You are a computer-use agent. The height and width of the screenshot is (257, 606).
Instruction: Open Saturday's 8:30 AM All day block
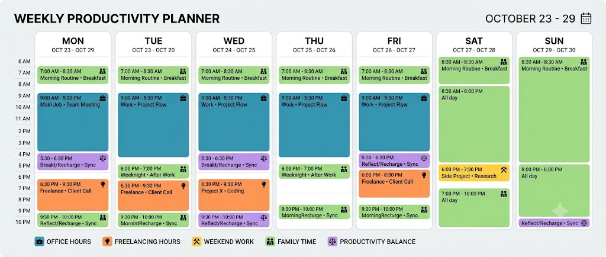point(474,124)
